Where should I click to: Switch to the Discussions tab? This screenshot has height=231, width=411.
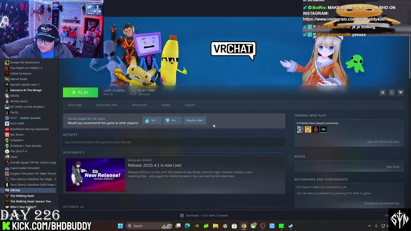coord(139,105)
